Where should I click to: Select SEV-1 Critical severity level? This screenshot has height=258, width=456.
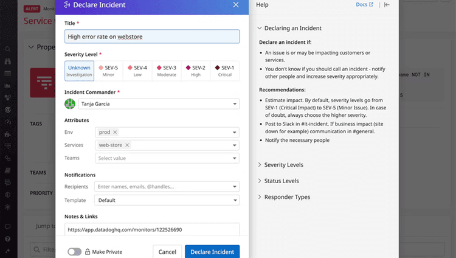tap(225, 71)
